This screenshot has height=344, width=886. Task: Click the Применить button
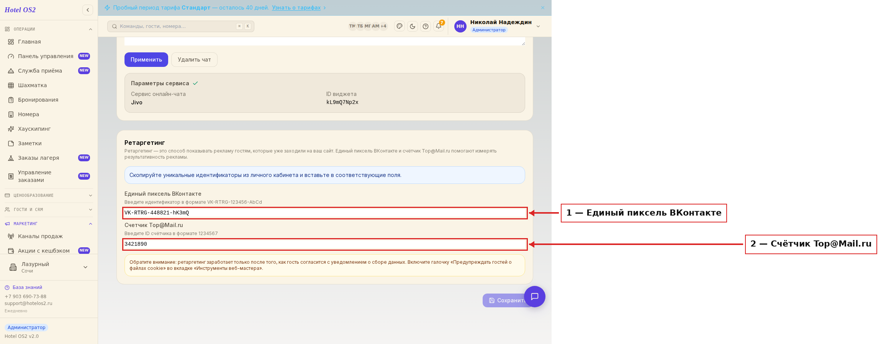coord(146,60)
